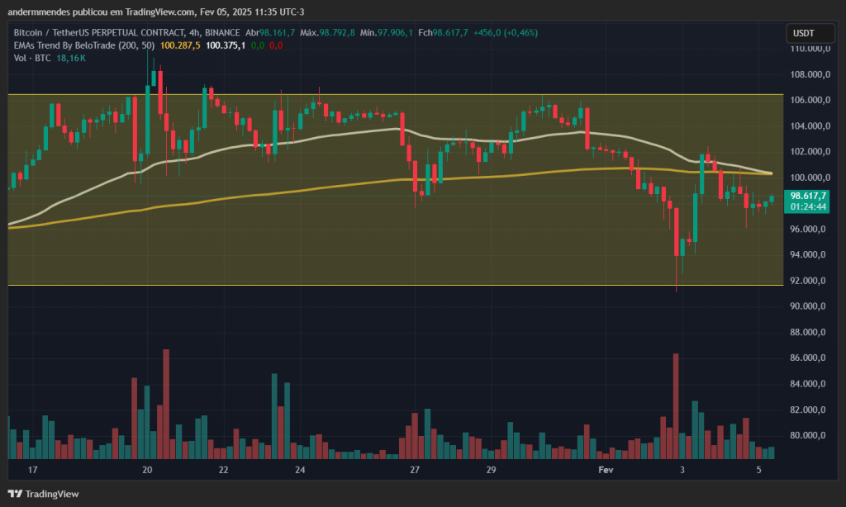
Task: Click the 106.000,0 price axis label
Action: (810, 100)
